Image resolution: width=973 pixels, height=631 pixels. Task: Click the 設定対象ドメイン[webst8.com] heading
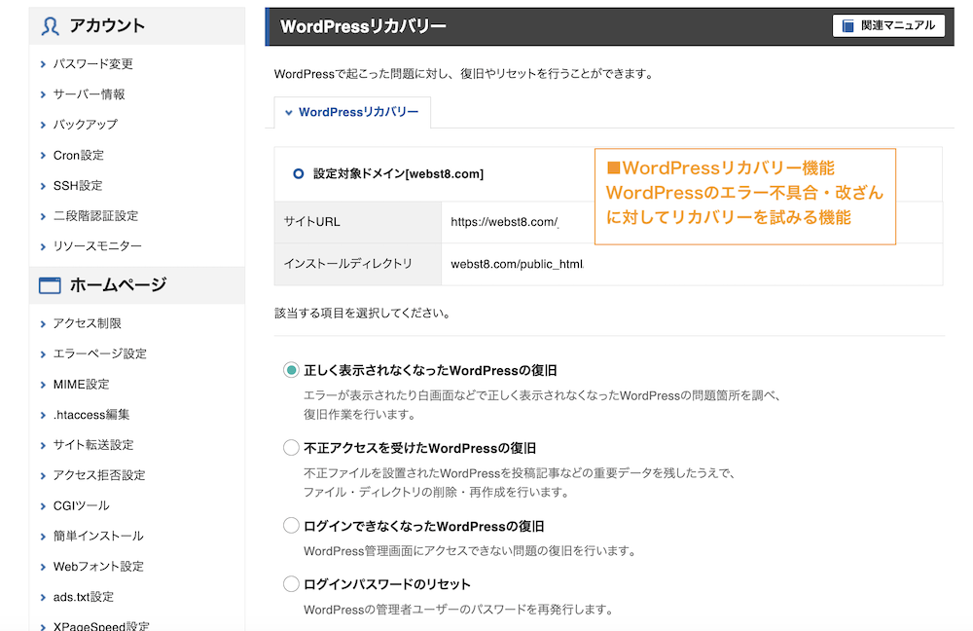(398, 174)
